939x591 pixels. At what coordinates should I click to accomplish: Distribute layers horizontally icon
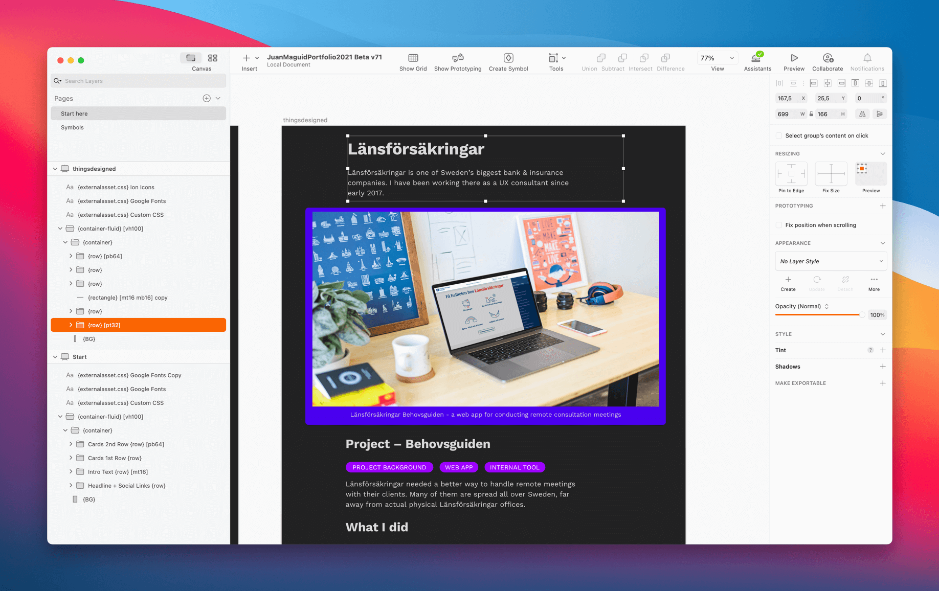click(779, 83)
